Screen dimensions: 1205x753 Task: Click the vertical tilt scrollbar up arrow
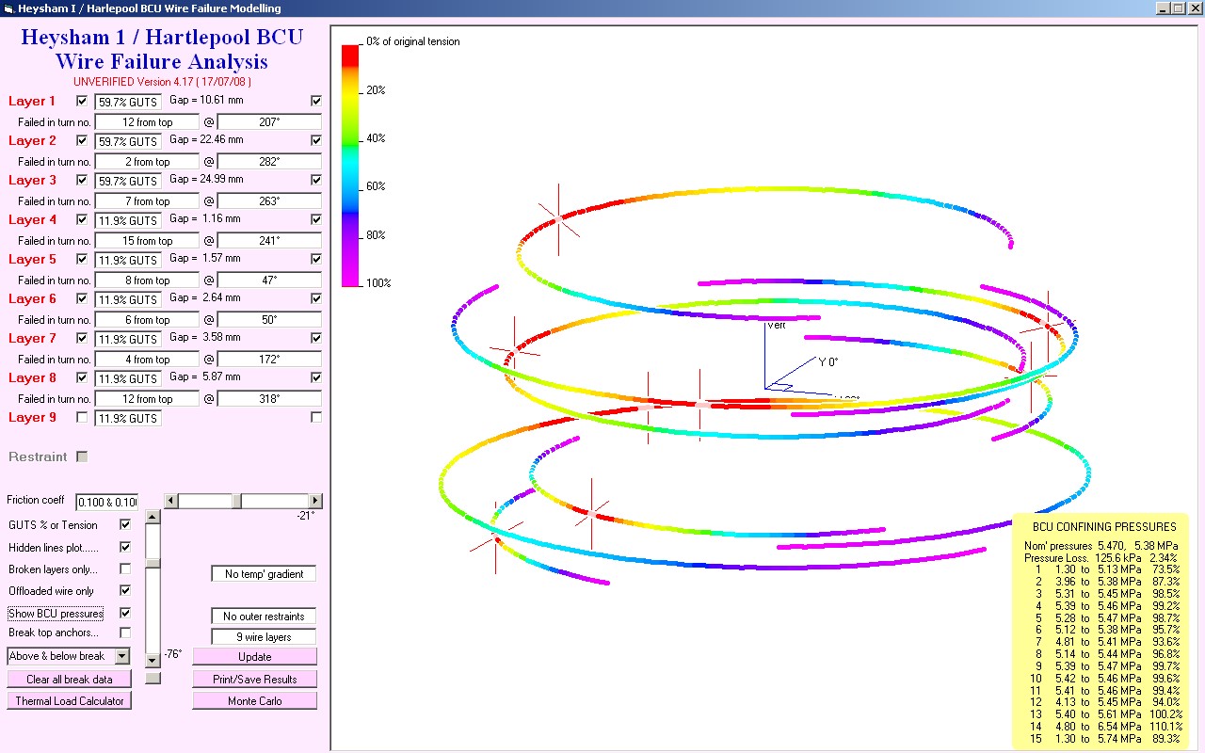click(x=153, y=517)
